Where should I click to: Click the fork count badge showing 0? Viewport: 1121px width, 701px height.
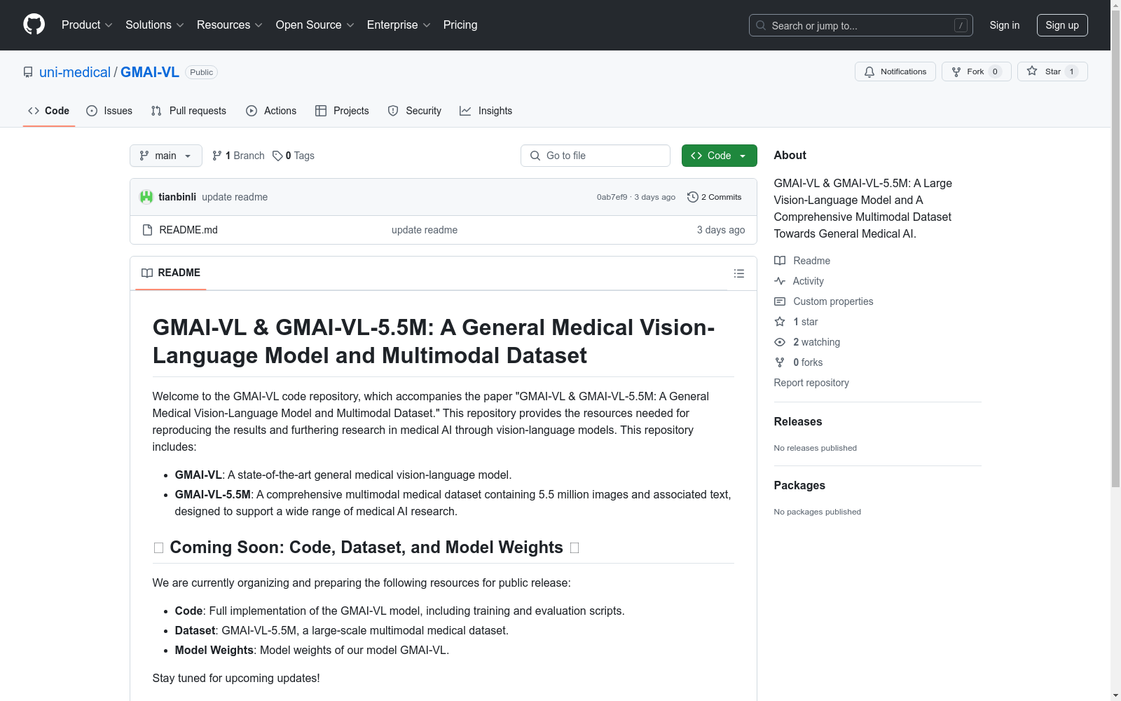(x=995, y=72)
